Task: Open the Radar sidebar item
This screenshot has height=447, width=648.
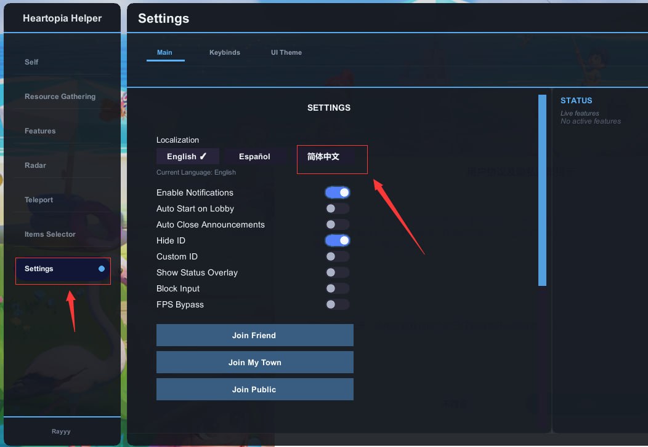Action: pyautogui.click(x=35, y=165)
